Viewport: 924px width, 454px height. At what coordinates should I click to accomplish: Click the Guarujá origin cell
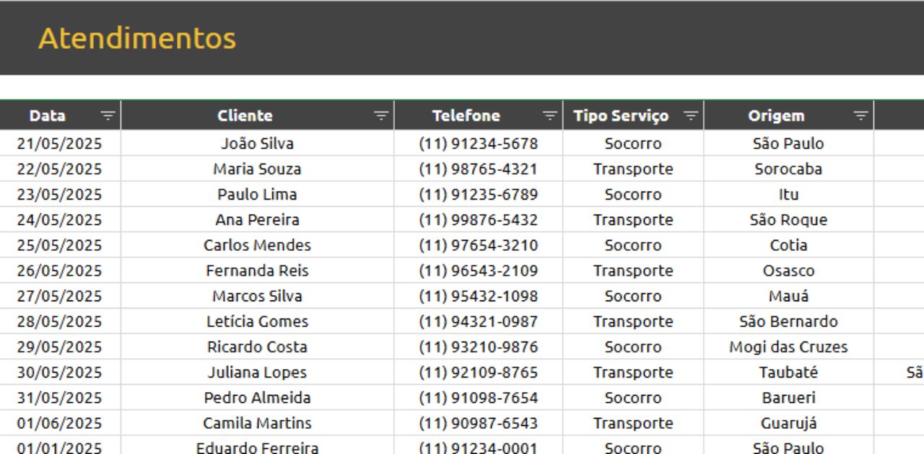[788, 423]
